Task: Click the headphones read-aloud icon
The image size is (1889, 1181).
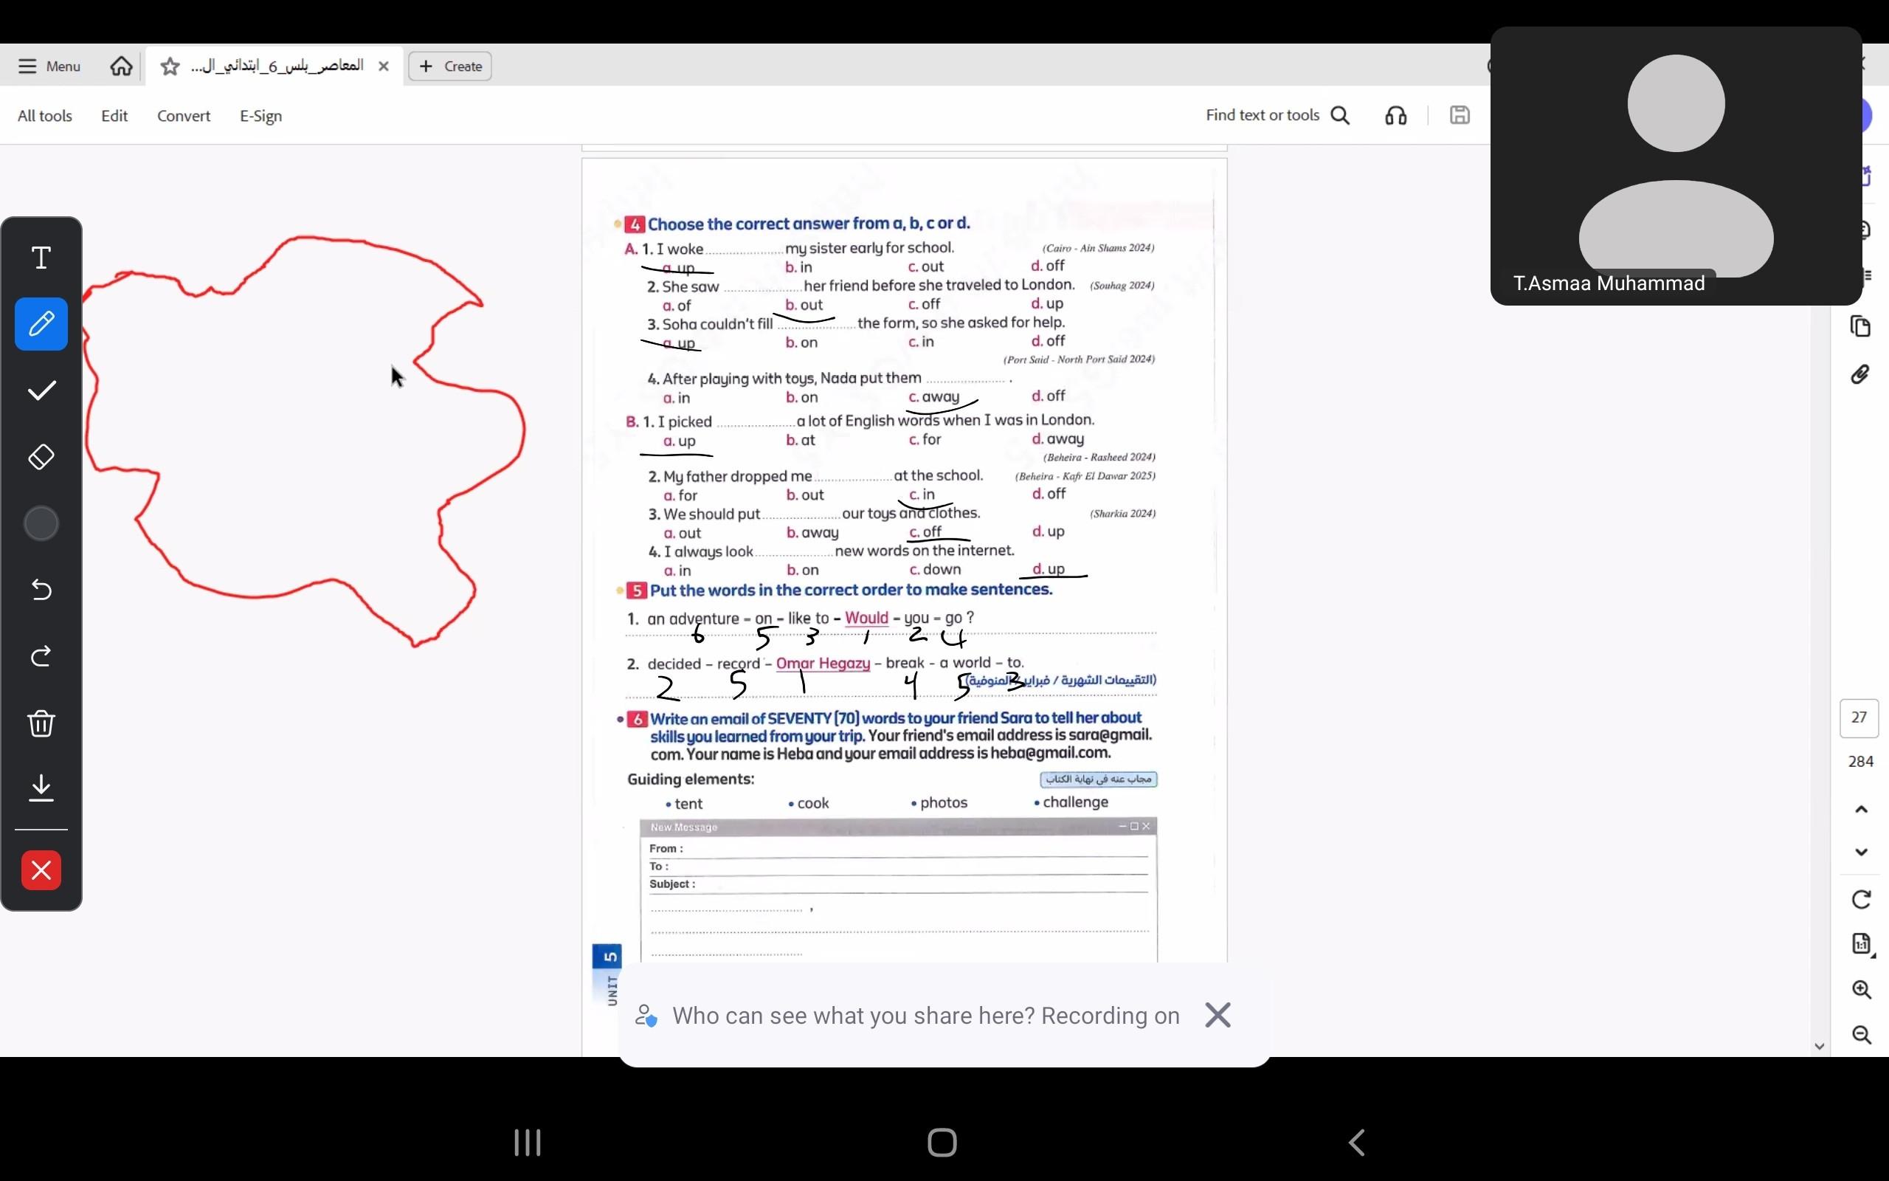Action: coord(1395,116)
